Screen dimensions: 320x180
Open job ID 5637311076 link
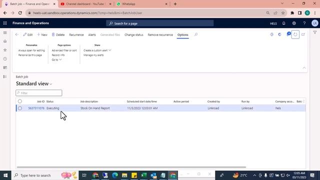click(x=36, y=108)
